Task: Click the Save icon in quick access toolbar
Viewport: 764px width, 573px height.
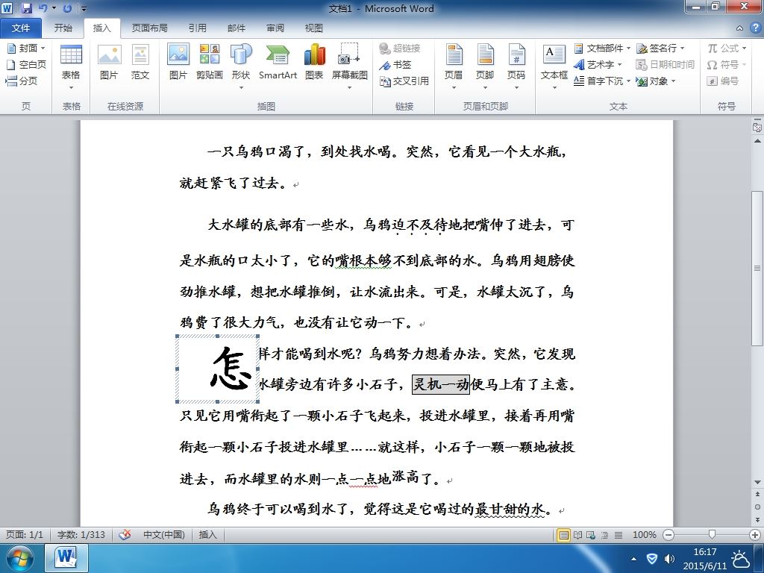Action: 26,8
